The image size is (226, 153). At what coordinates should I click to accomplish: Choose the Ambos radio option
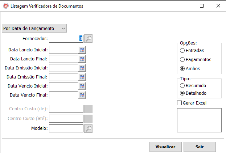click(182, 68)
